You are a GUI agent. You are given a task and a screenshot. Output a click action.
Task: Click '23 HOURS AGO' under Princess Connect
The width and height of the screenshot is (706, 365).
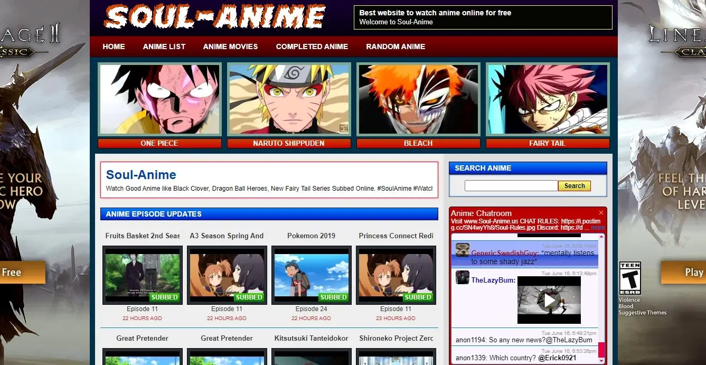point(396,319)
